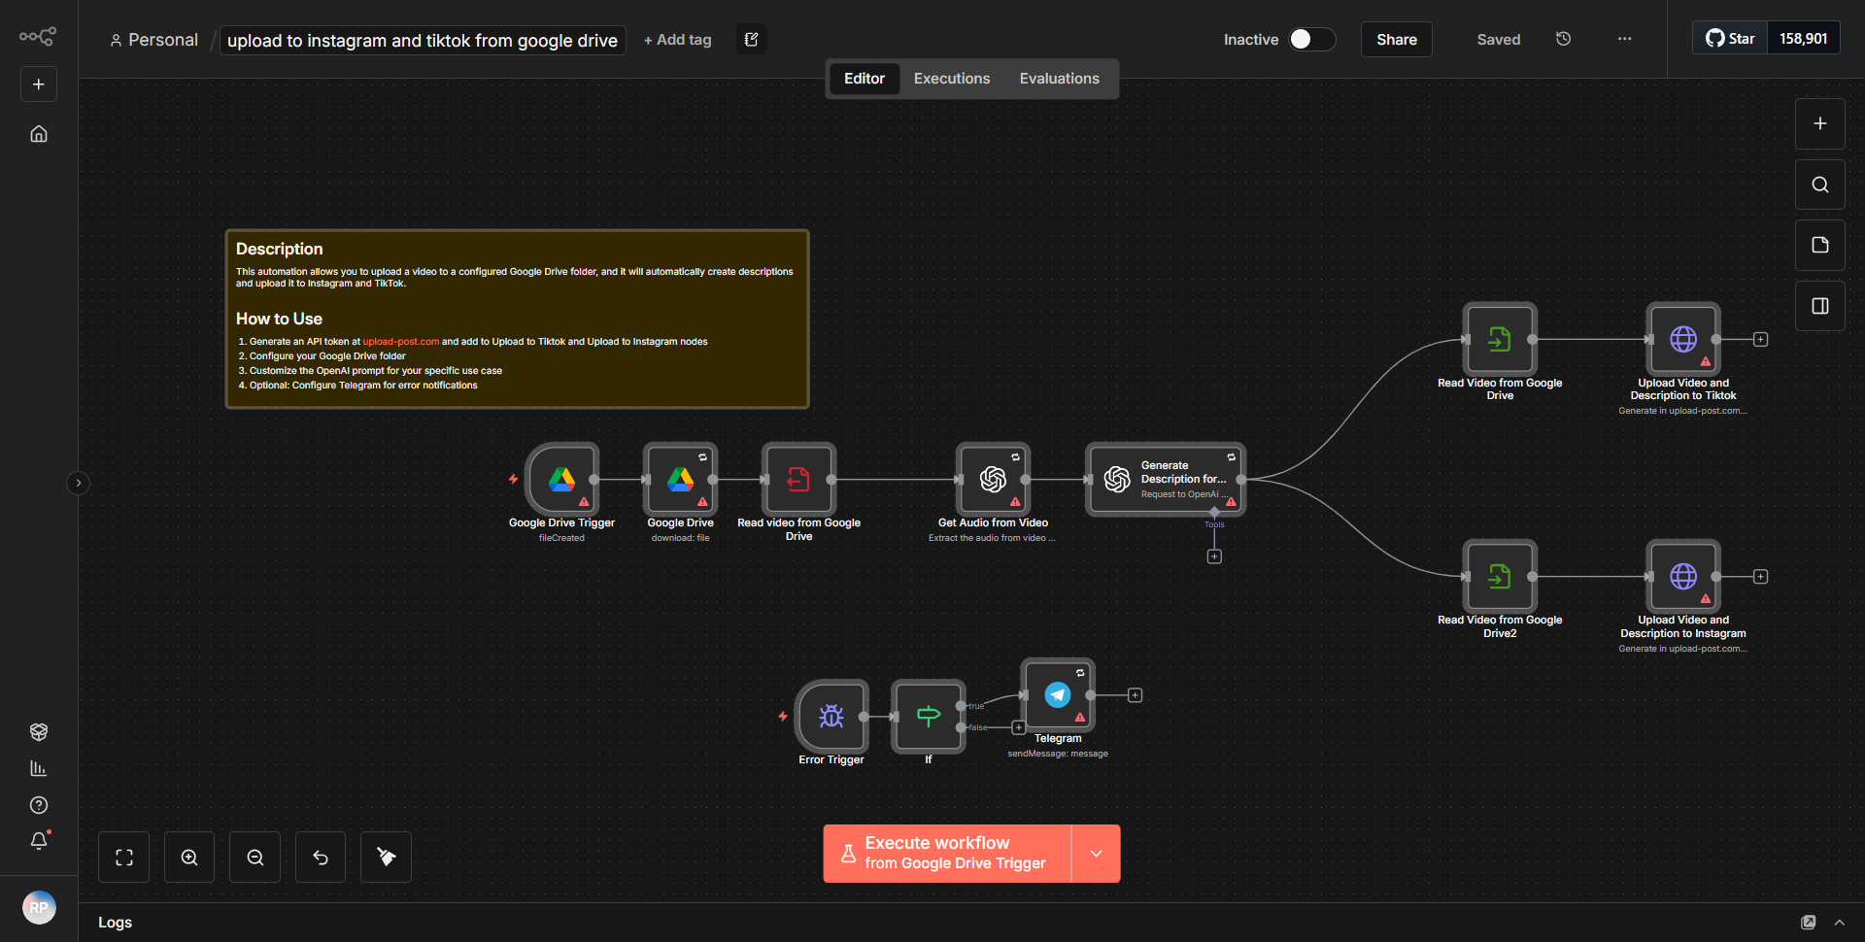Select the upper Read Video from Google Drive node

pyautogui.click(x=1500, y=339)
